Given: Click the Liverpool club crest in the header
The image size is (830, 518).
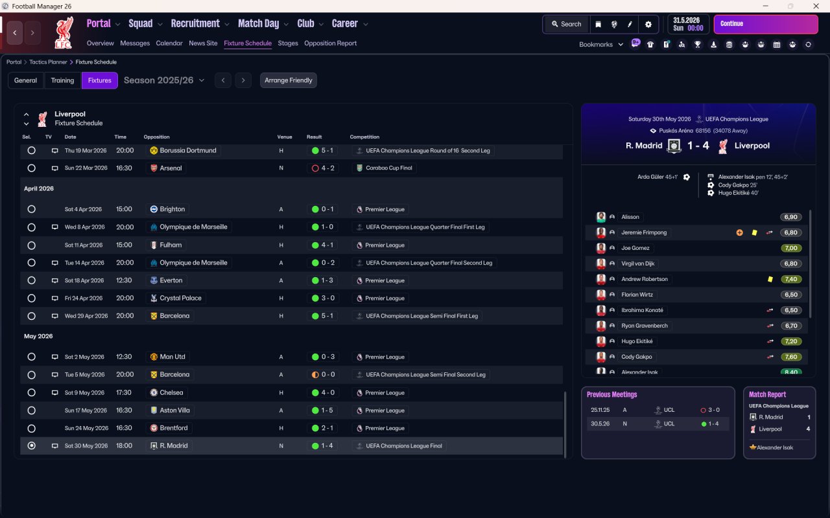Looking at the screenshot, I should [x=63, y=33].
